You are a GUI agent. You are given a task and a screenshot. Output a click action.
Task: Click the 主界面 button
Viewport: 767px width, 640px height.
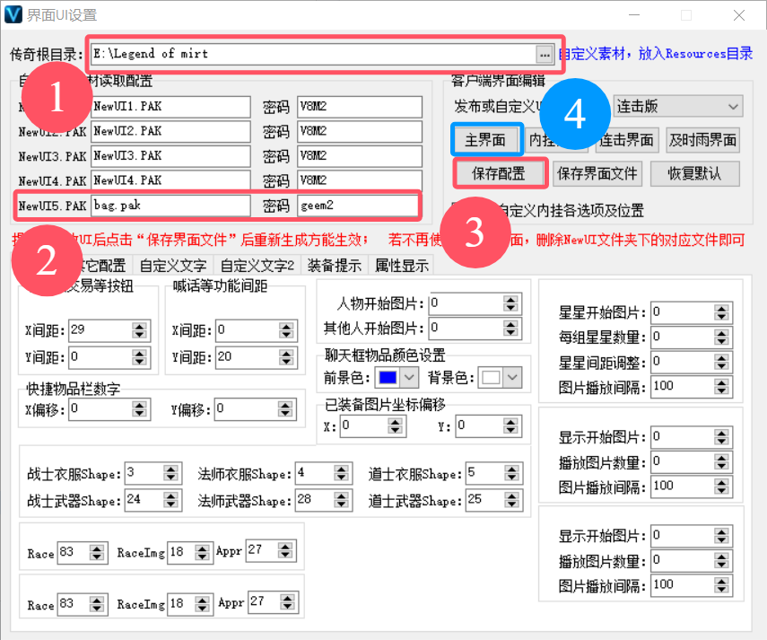click(485, 140)
